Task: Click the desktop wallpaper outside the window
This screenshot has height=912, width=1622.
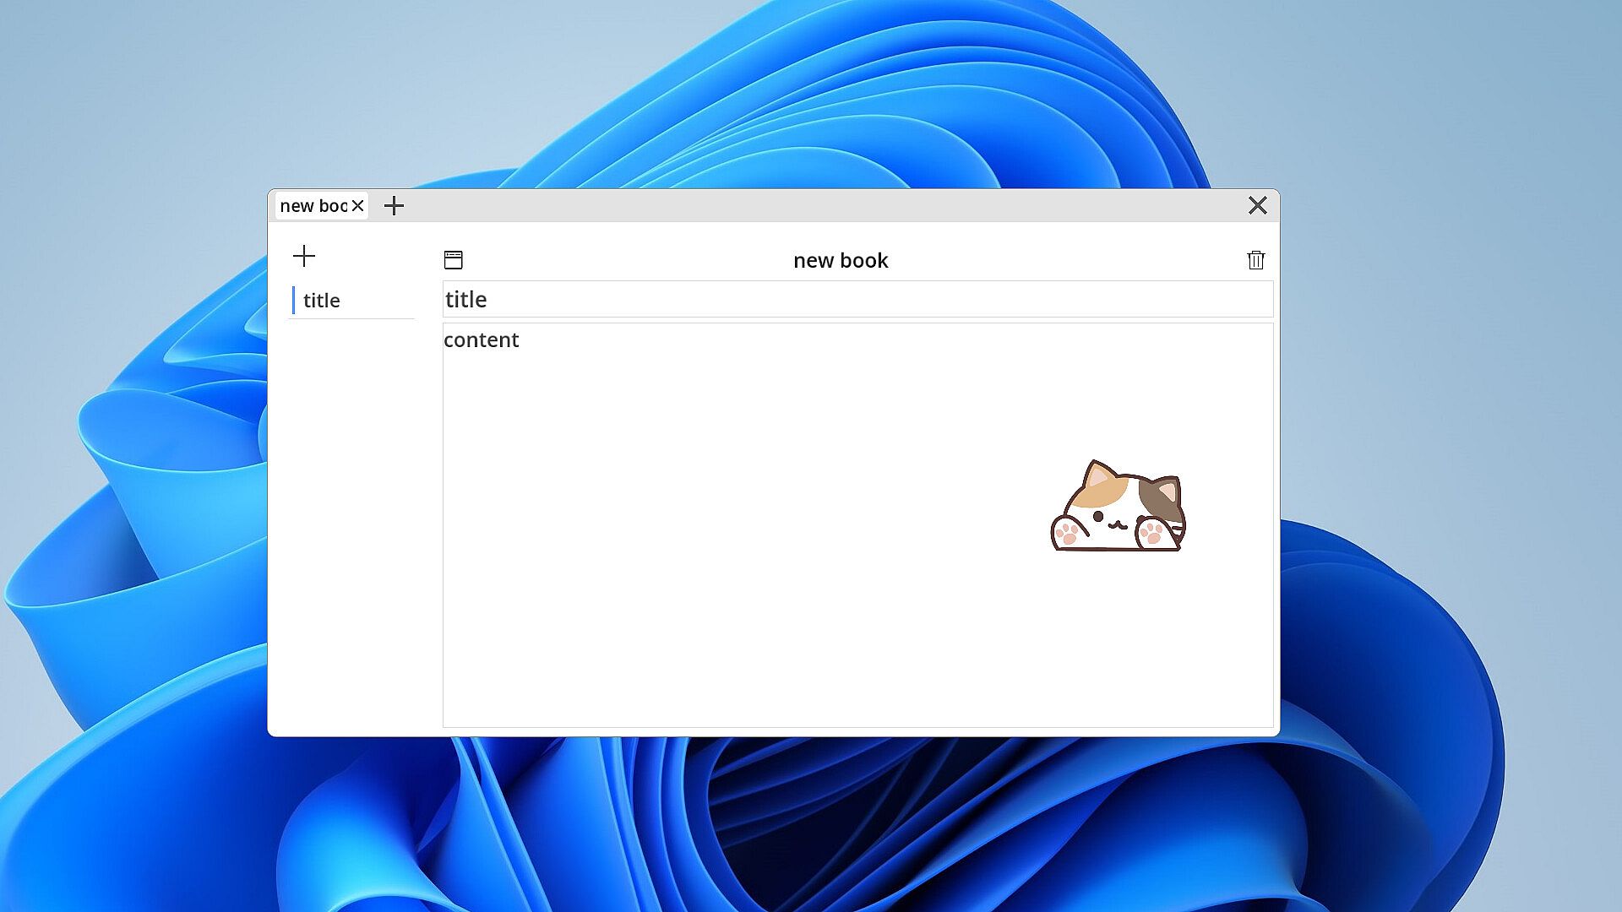Action: (127, 127)
